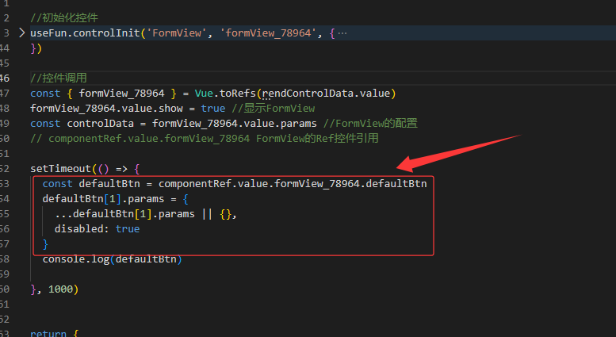The height and width of the screenshot is (337, 616).
Task: Click 'rendControlData.value' argument
Action: [x=325, y=94]
